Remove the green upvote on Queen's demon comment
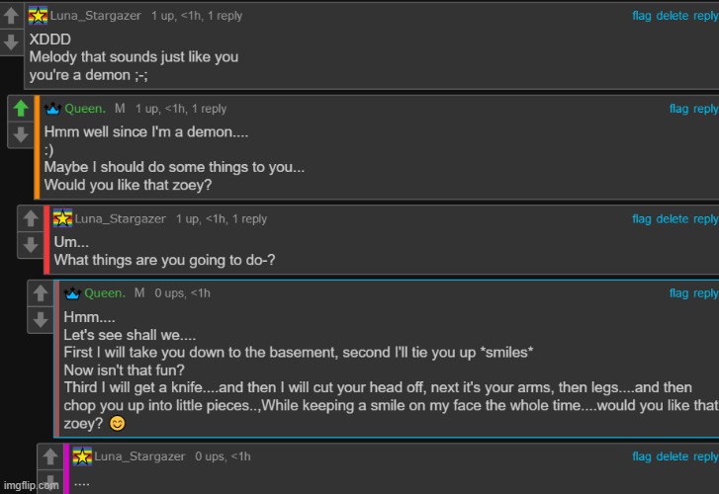This screenshot has width=719, height=494. point(21,109)
